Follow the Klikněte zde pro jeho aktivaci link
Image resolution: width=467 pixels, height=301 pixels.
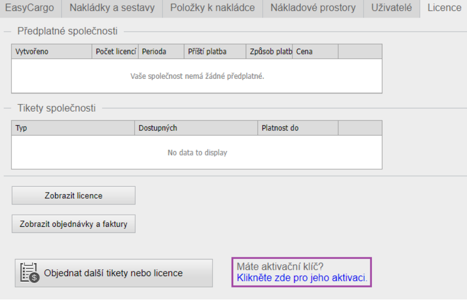(302, 278)
